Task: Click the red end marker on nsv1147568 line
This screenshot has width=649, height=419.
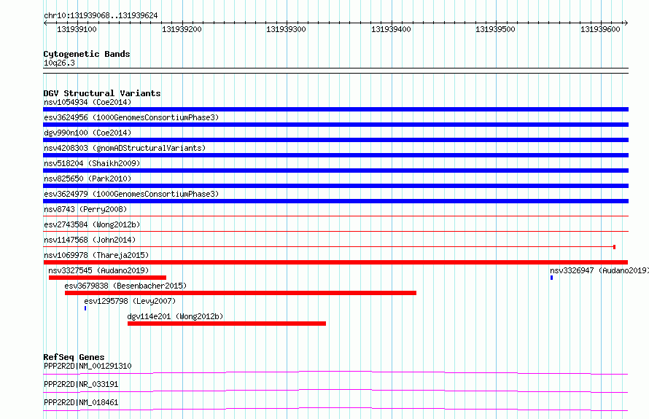Action: [x=614, y=247]
